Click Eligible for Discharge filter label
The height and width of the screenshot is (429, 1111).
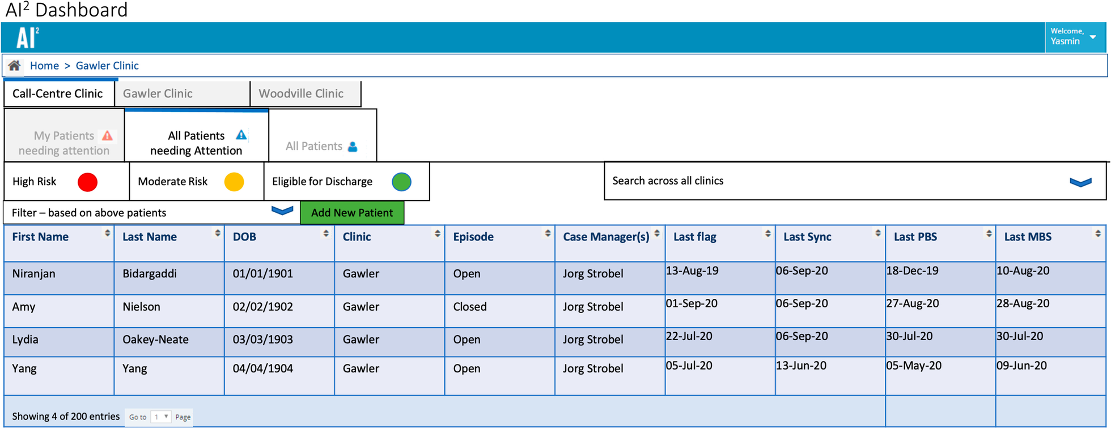(322, 182)
